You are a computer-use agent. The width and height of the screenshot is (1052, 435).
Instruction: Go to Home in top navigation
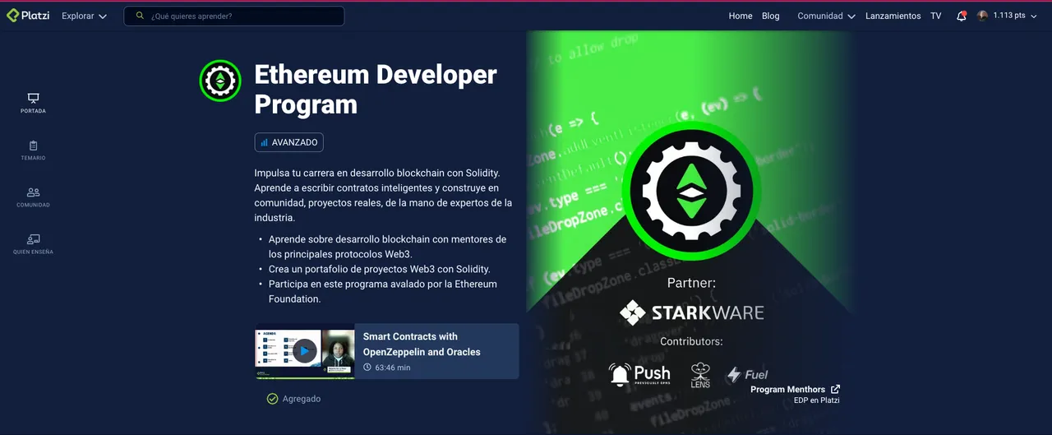(741, 16)
